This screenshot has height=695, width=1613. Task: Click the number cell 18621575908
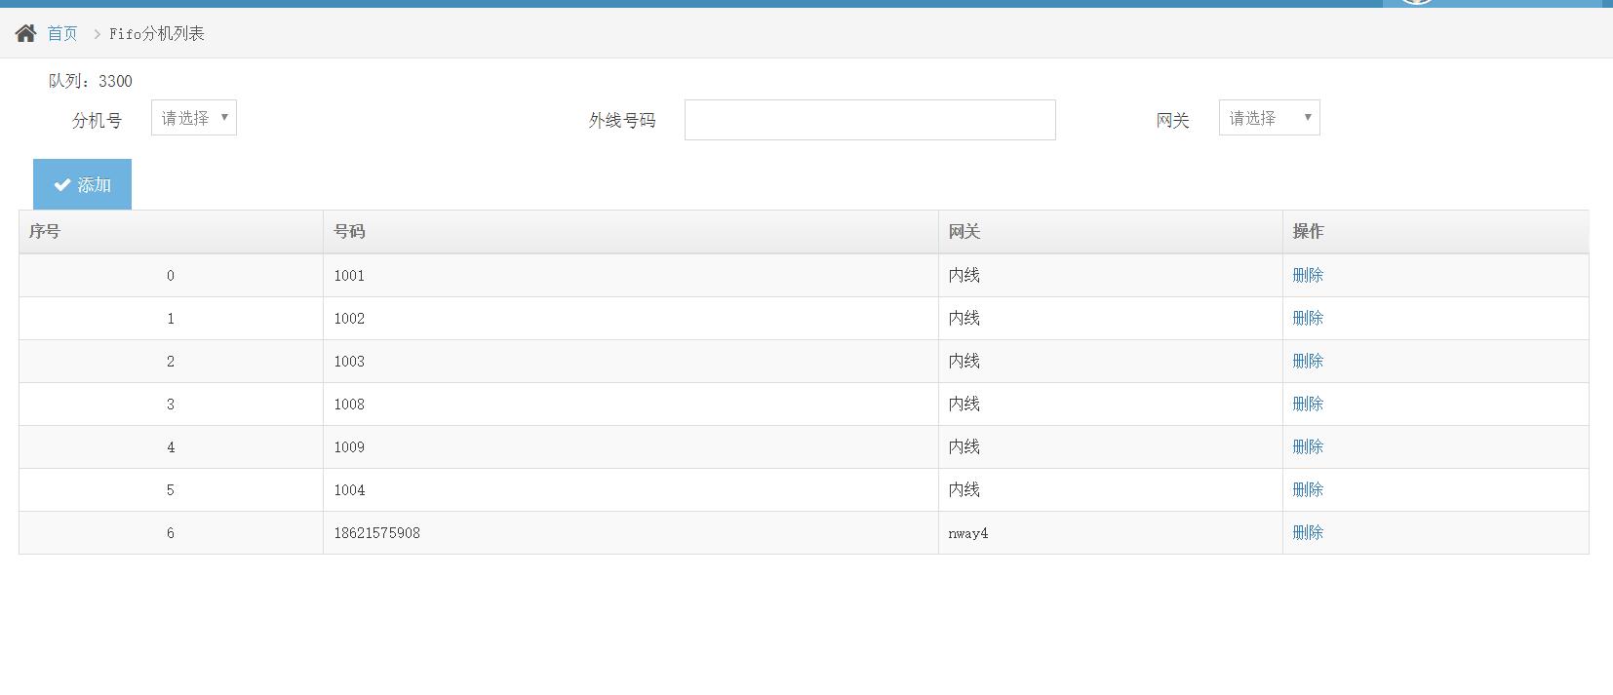point(376,533)
